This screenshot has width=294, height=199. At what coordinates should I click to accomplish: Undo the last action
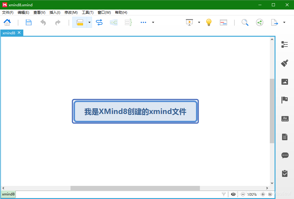(43, 22)
